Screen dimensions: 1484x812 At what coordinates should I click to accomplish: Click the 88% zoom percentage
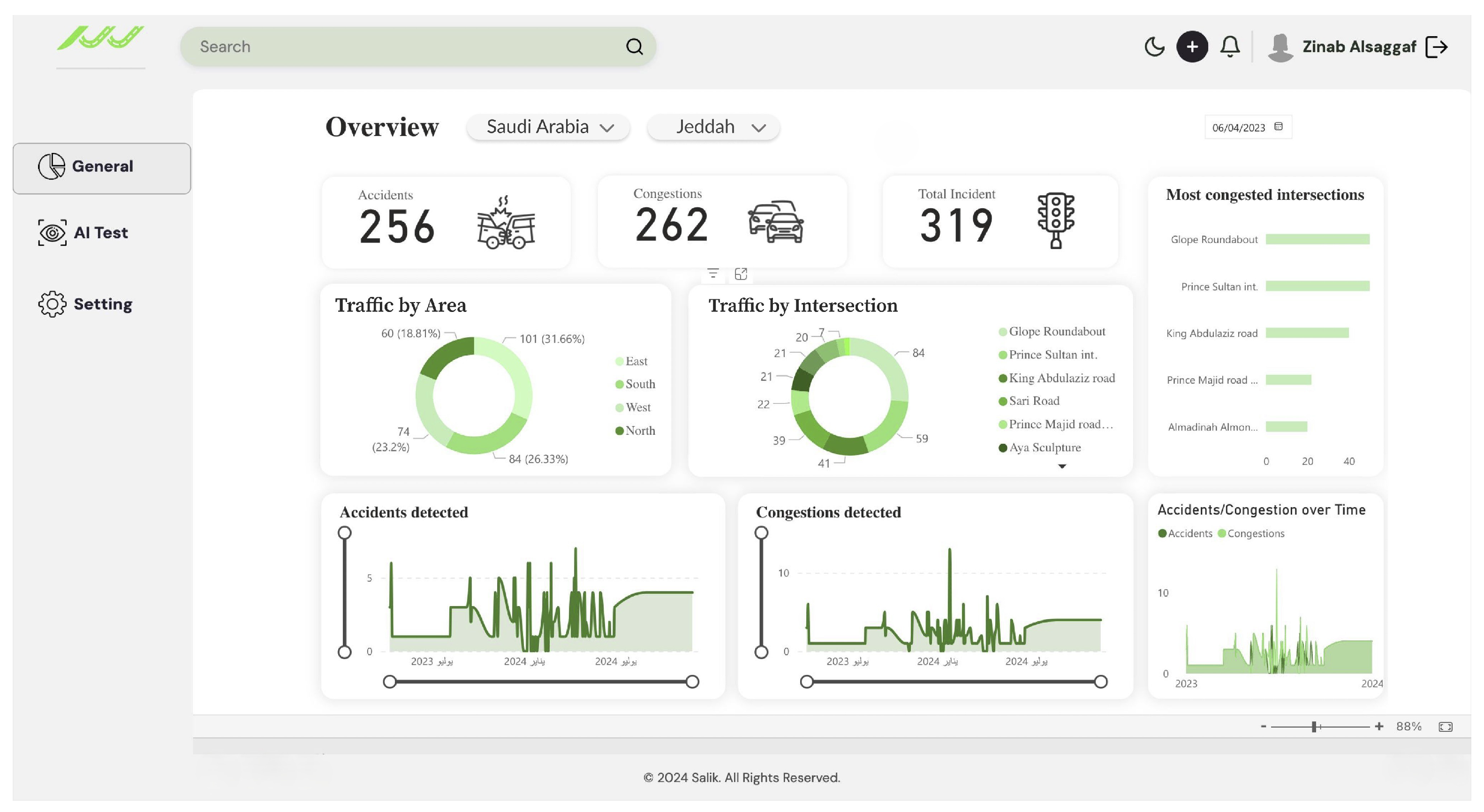point(1408,726)
